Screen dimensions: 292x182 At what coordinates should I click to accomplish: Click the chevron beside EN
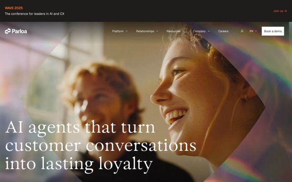tap(256, 31)
